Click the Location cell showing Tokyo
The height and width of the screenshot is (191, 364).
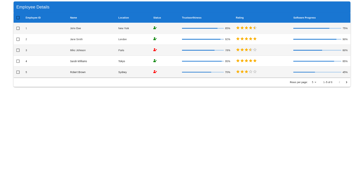tap(121, 61)
